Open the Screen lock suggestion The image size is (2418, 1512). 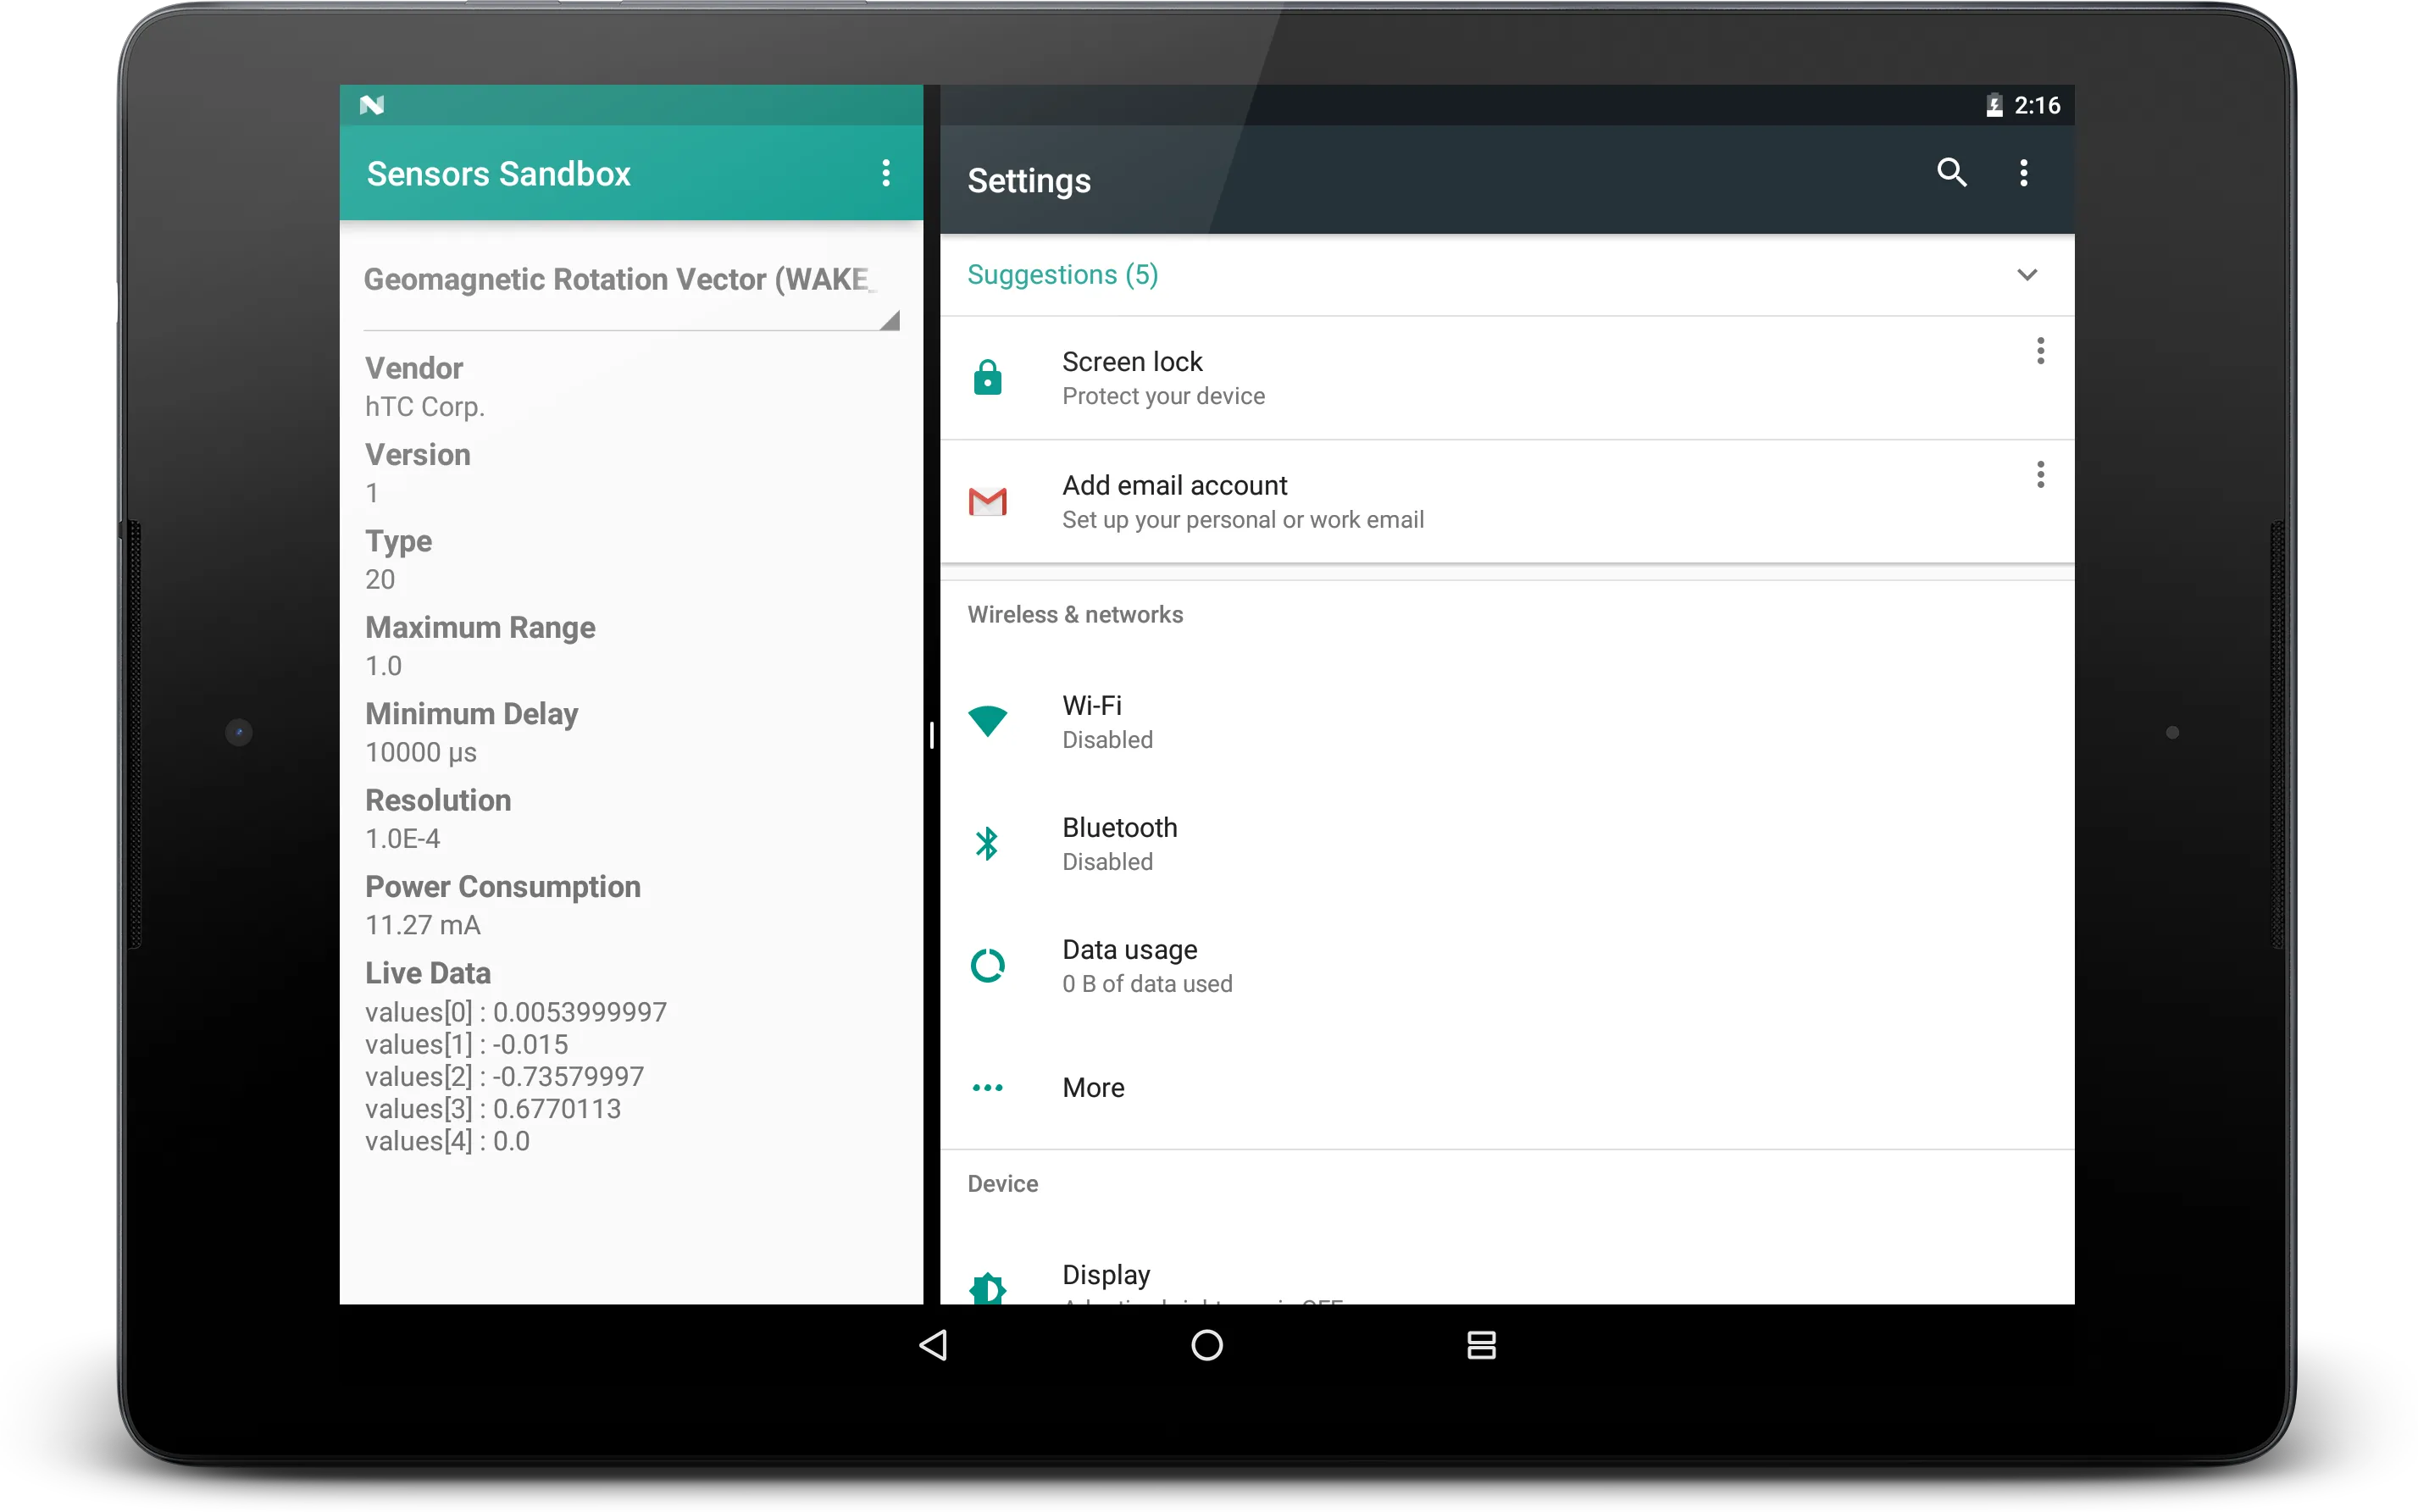(1507, 378)
